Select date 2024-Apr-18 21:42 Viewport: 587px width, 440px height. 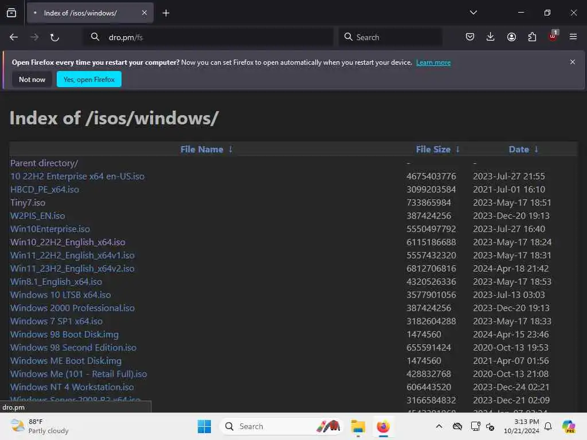[x=511, y=269]
